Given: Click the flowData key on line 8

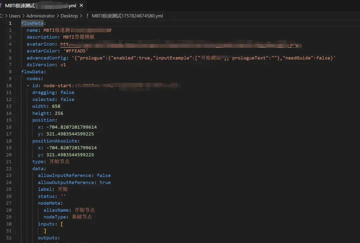Looking at the screenshot, I should click(32, 72).
